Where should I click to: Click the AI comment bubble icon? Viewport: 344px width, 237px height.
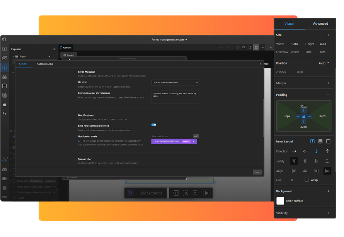(x=195, y=193)
